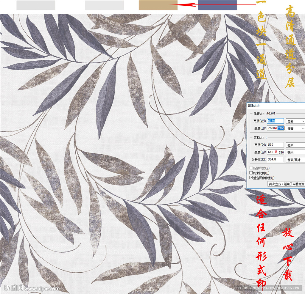
Task: Open the resolution unit dropdown (像素/英寸)
Action: [x=295, y=160]
